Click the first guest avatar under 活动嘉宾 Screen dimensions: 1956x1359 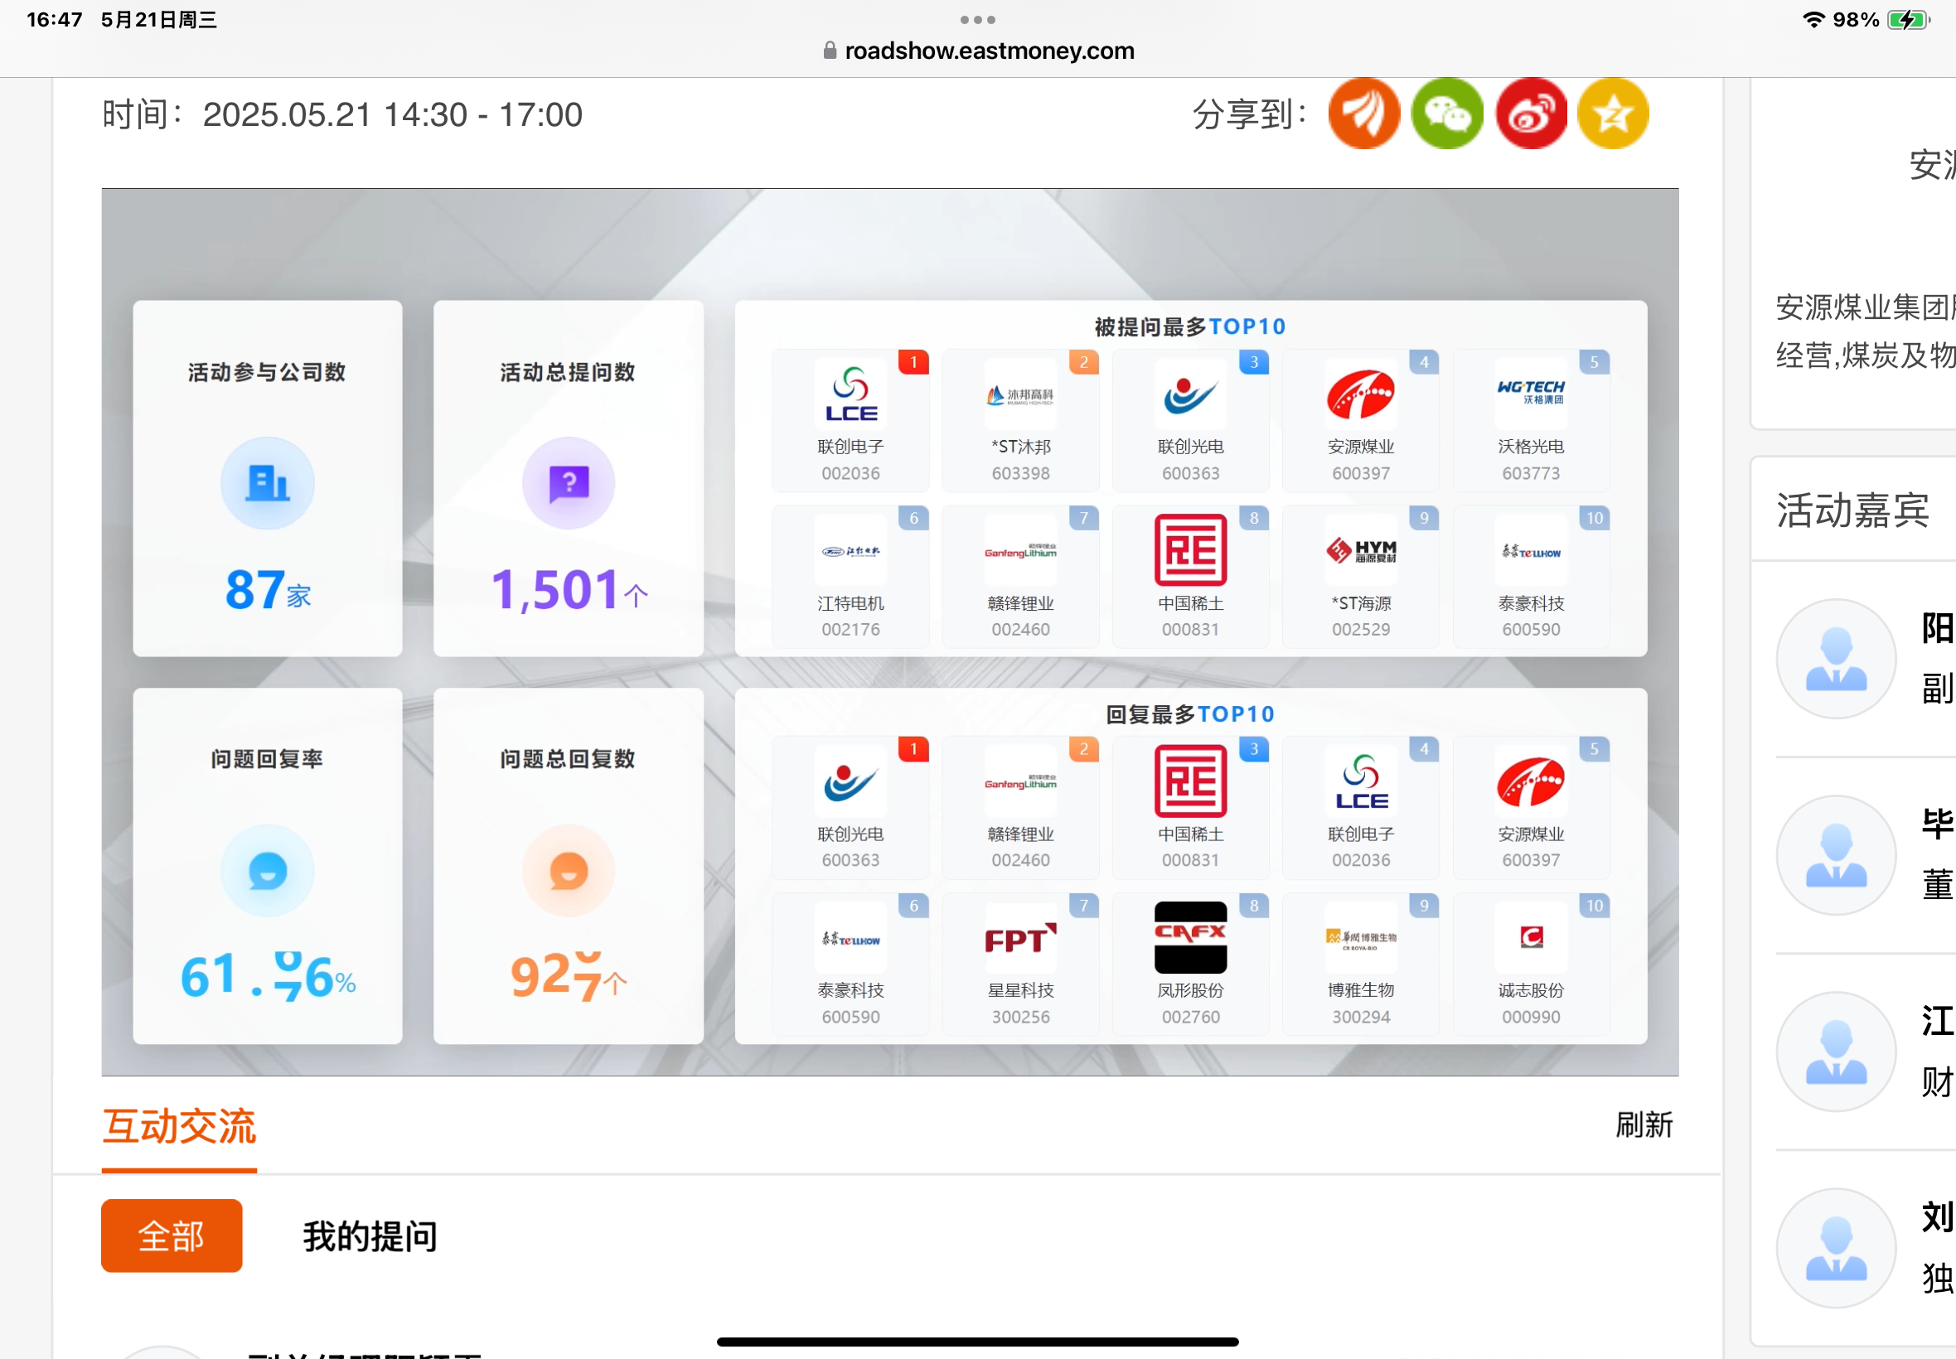[x=1836, y=659]
